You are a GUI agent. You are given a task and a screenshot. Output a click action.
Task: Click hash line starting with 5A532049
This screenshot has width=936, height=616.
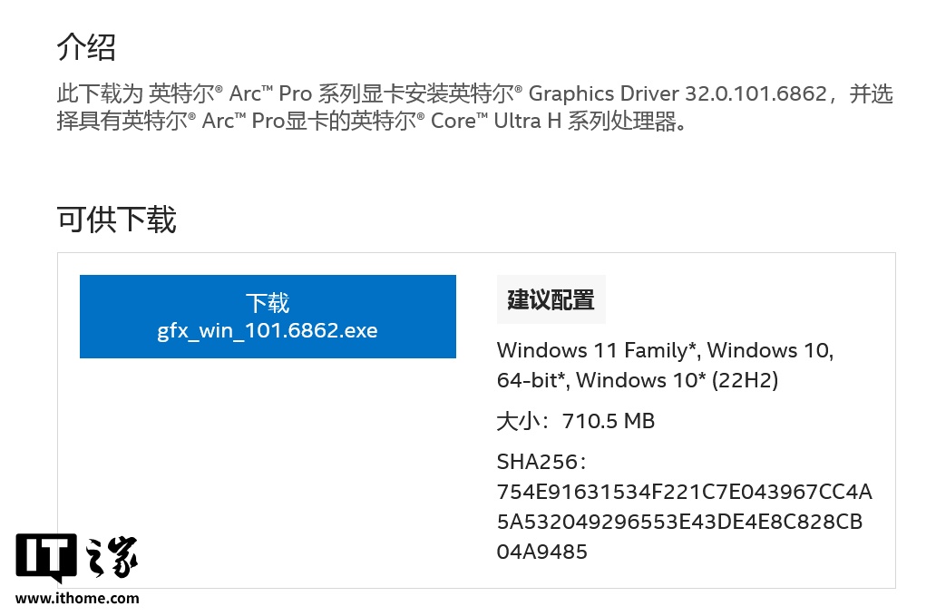pyautogui.click(x=678, y=522)
